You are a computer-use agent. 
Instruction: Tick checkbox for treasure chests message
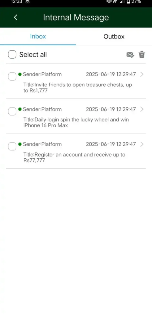pyautogui.click(x=12, y=76)
